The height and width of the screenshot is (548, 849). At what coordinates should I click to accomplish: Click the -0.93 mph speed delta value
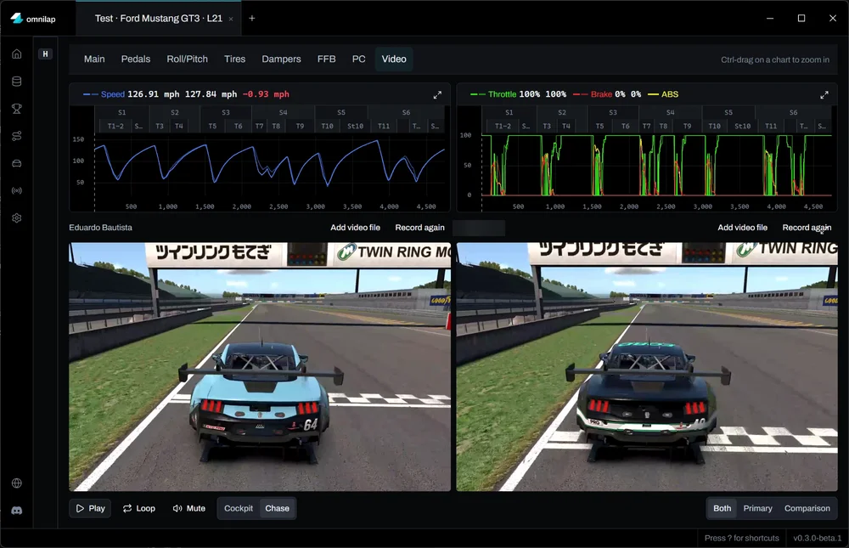tap(266, 94)
